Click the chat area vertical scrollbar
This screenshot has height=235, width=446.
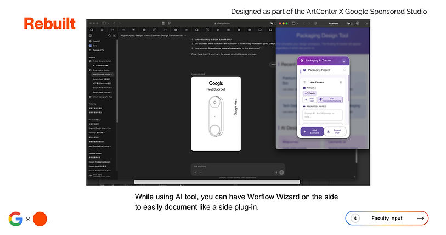point(357,155)
